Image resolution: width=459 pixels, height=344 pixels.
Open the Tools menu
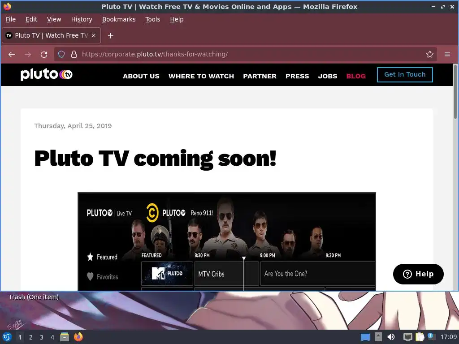(152, 19)
